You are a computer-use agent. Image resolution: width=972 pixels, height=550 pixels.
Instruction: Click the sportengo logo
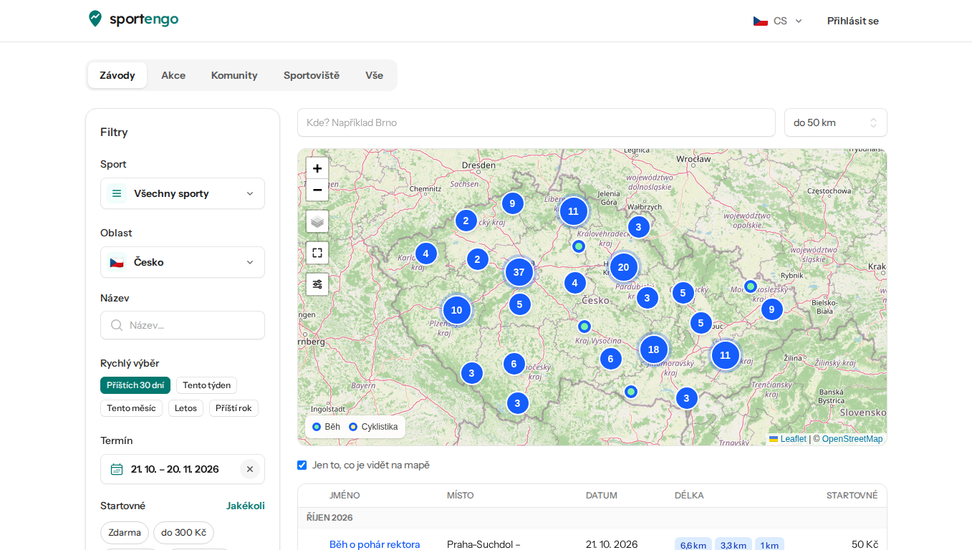[x=133, y=19]
